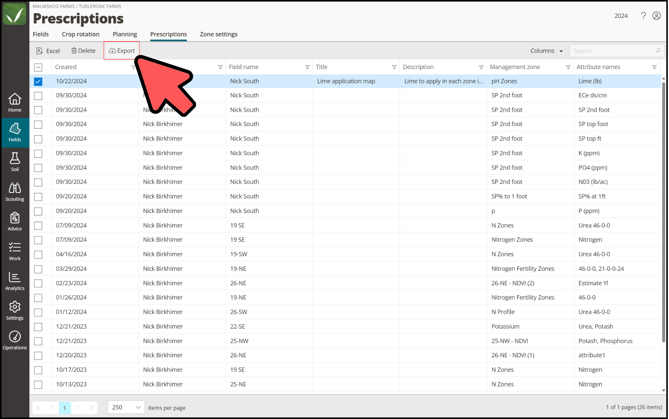Image resolution: width=669 pixels, height=419 pixels.
Task: Switch to the Fields tab
Action: pyautogui.click(x=41, y=34)
